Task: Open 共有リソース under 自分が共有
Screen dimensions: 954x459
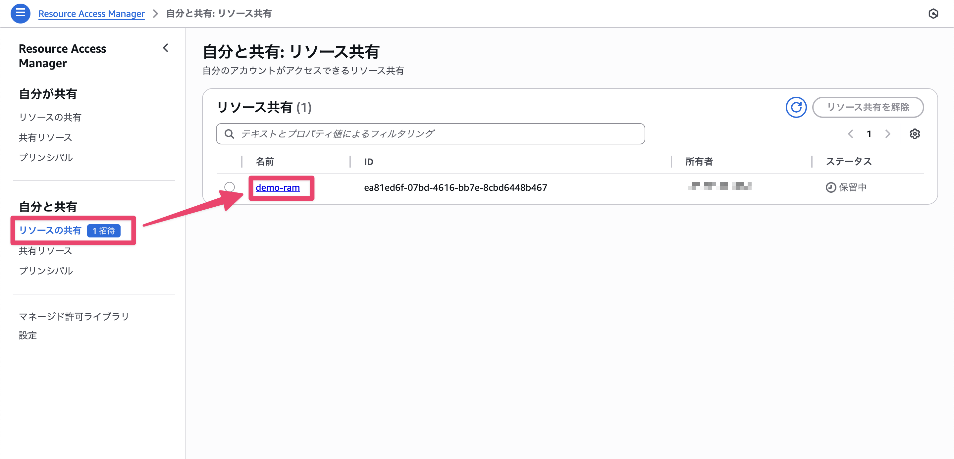Action: (45, 137)
